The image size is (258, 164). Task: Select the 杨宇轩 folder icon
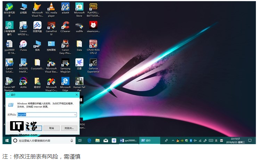37,83
